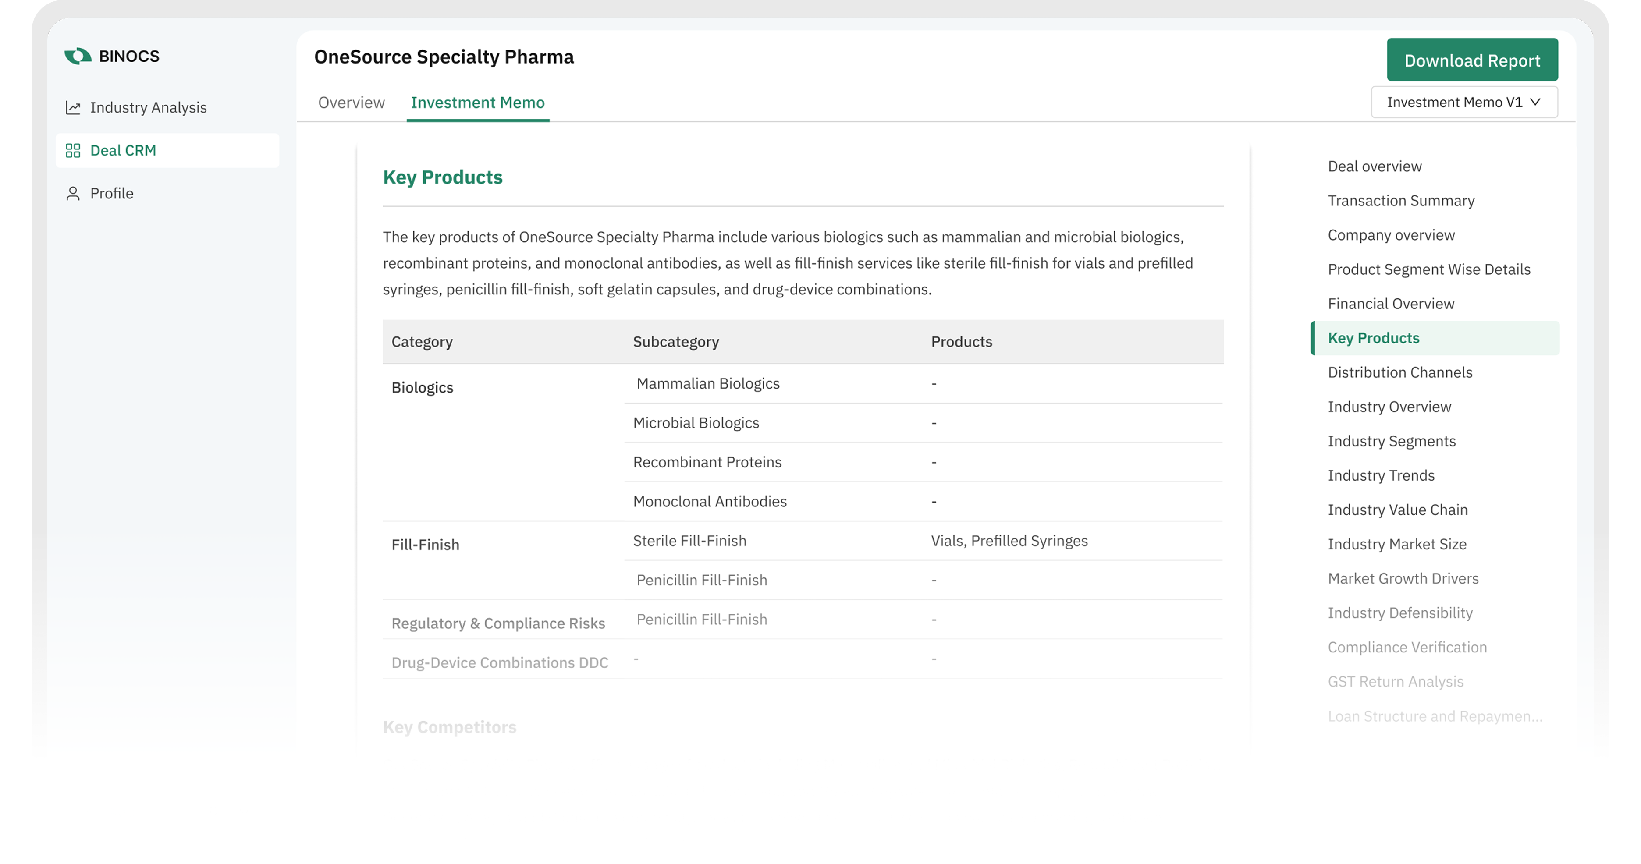Click the Deal CRM grid icon
The image size is (1641, 864).
pos(73,150)
